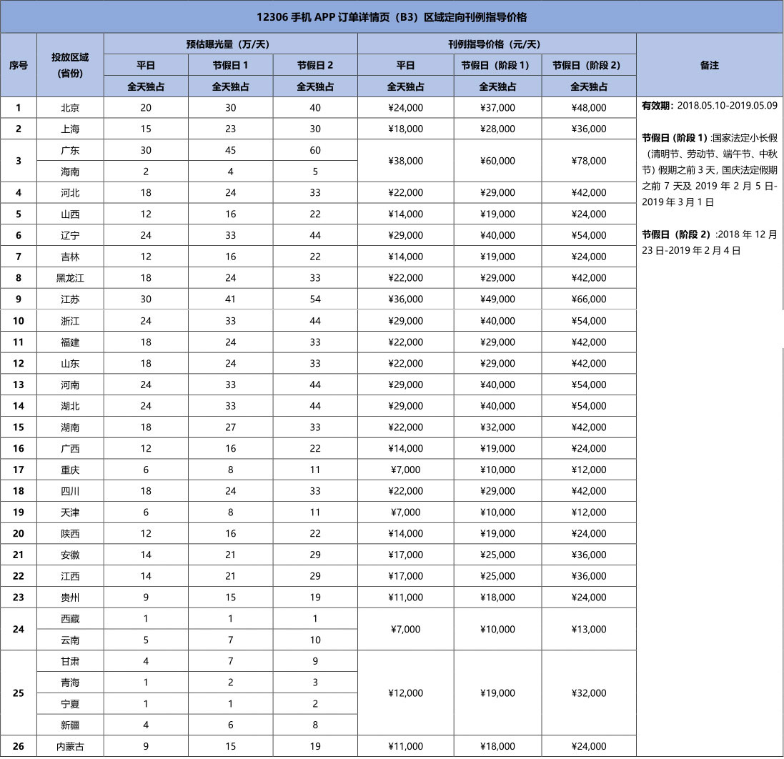Click the ¥38,000 price cell
784x759 pixels.
pos(405,161)
